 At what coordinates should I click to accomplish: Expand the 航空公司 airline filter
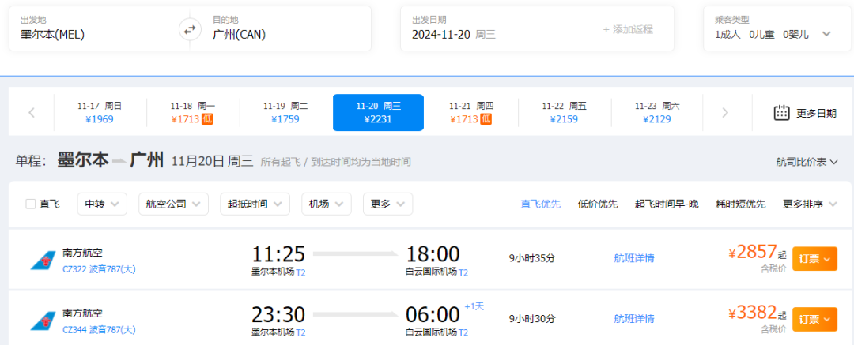coord(173,204)
